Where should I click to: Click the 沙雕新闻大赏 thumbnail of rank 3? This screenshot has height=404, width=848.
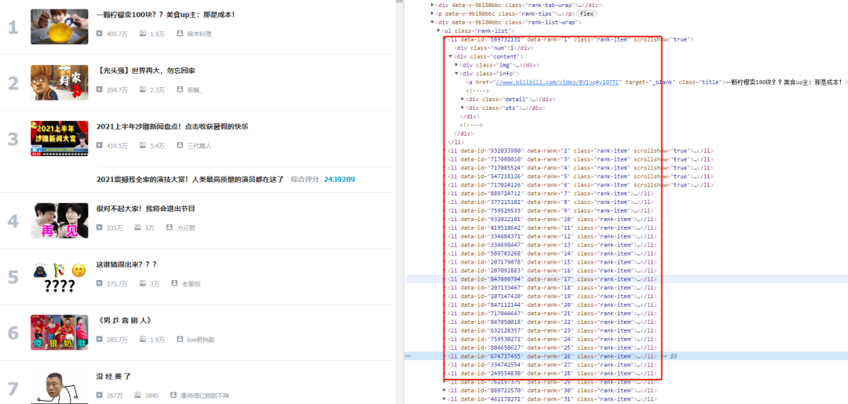click(60, 138)
